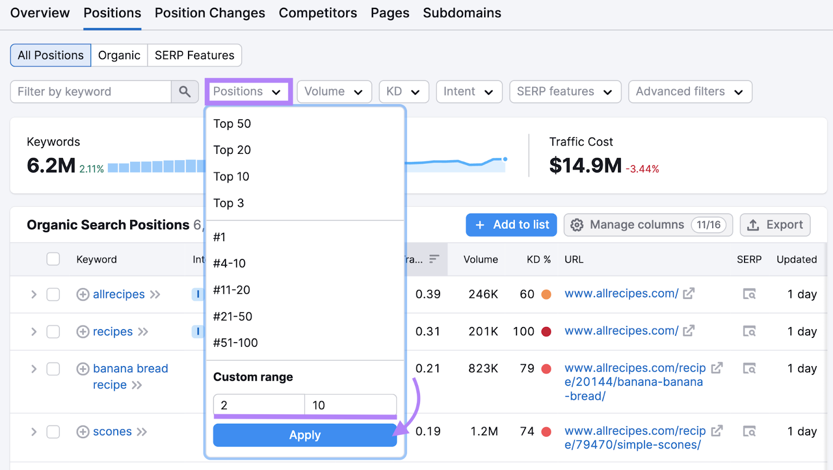Open the Position Changes tab
The width and height of the screenshot is (833, 470).
210,13
